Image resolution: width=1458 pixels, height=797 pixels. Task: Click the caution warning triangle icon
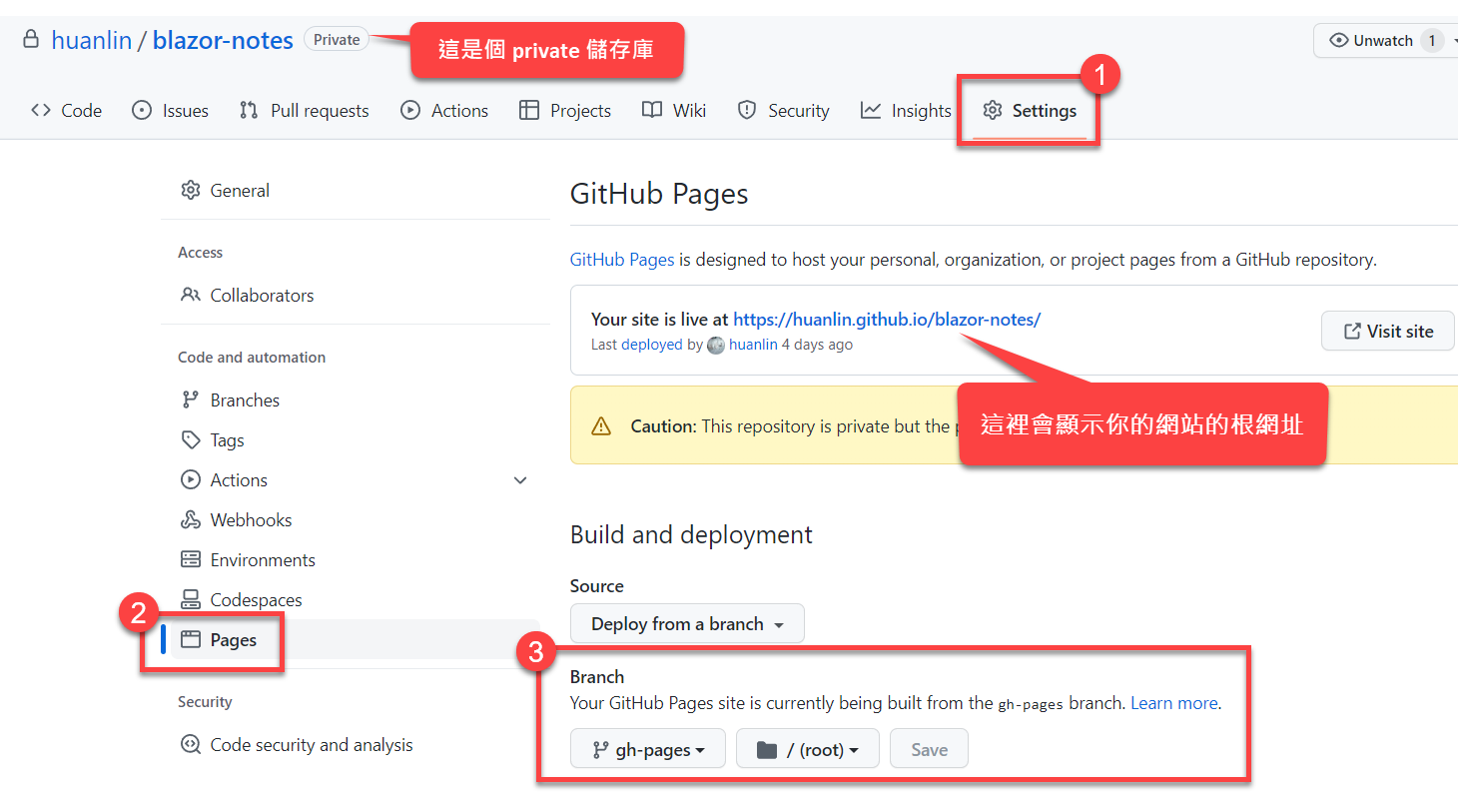(601, 426)
